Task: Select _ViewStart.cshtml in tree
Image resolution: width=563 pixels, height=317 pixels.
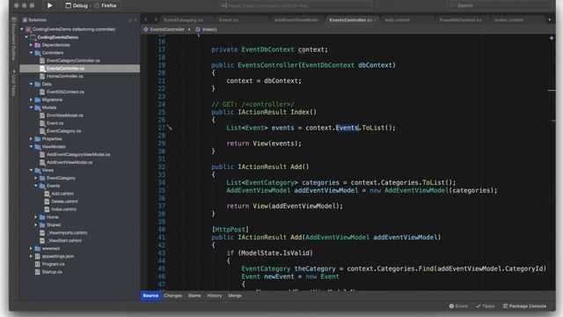Action: coord(65,240)
